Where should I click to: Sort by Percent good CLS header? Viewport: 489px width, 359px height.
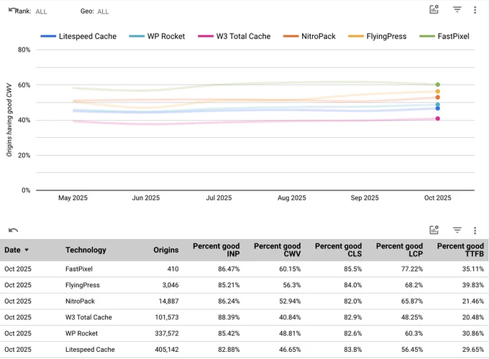click(339, 250)
